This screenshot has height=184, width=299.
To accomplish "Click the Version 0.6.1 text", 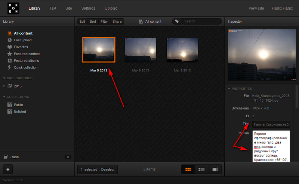I will pos(13,180).
